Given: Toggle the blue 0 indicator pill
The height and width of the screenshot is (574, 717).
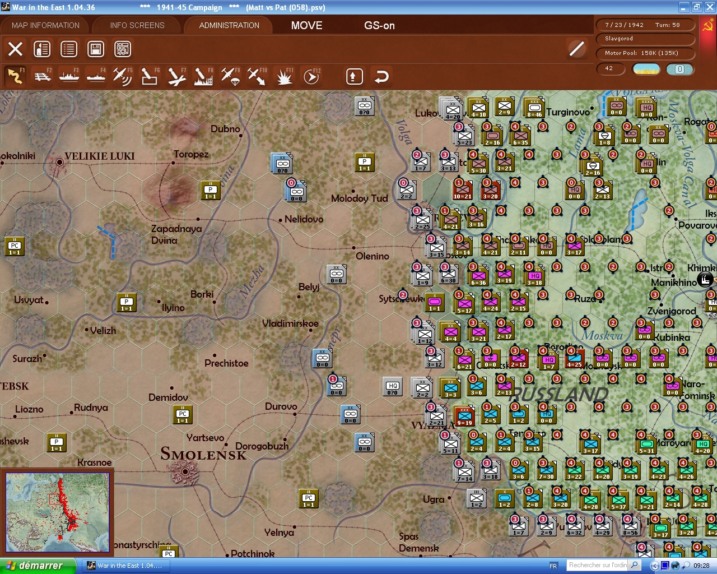Looking at the screenshot, I should 679,69.
